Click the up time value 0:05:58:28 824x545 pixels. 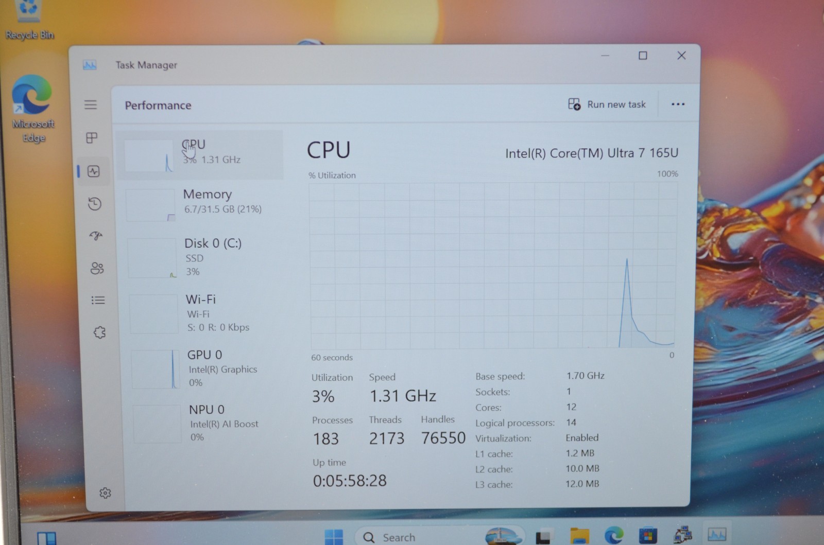point(350,481)
